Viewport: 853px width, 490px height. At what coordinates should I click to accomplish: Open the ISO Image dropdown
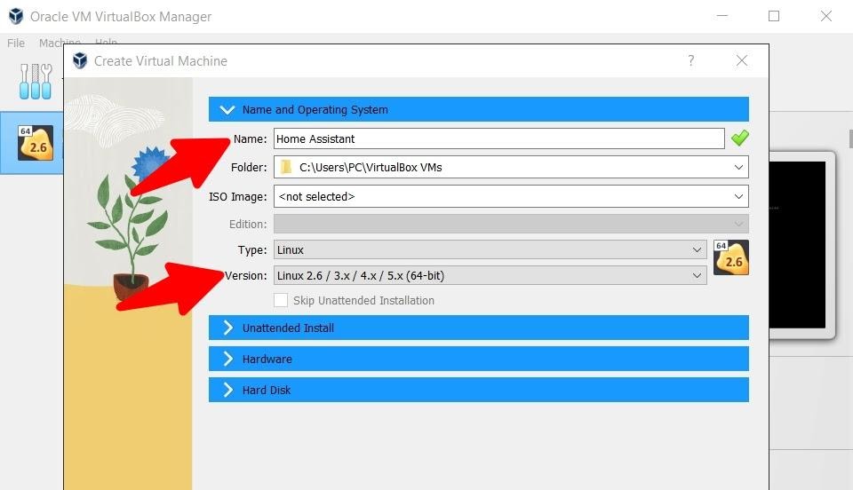point(738,196)
